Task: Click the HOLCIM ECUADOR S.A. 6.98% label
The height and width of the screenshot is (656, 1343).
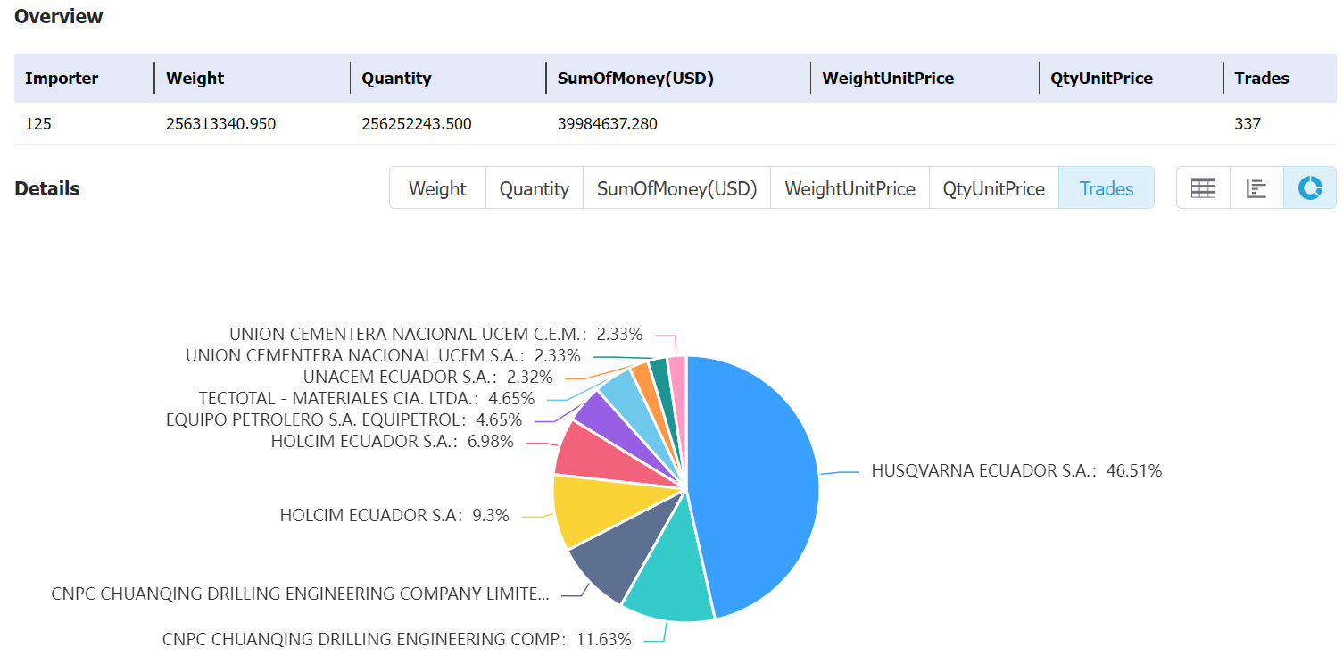Action: click(x=393, y=441)
